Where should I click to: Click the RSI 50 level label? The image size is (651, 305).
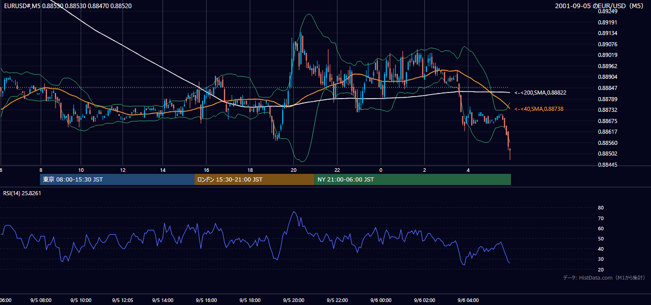(601, 238)
